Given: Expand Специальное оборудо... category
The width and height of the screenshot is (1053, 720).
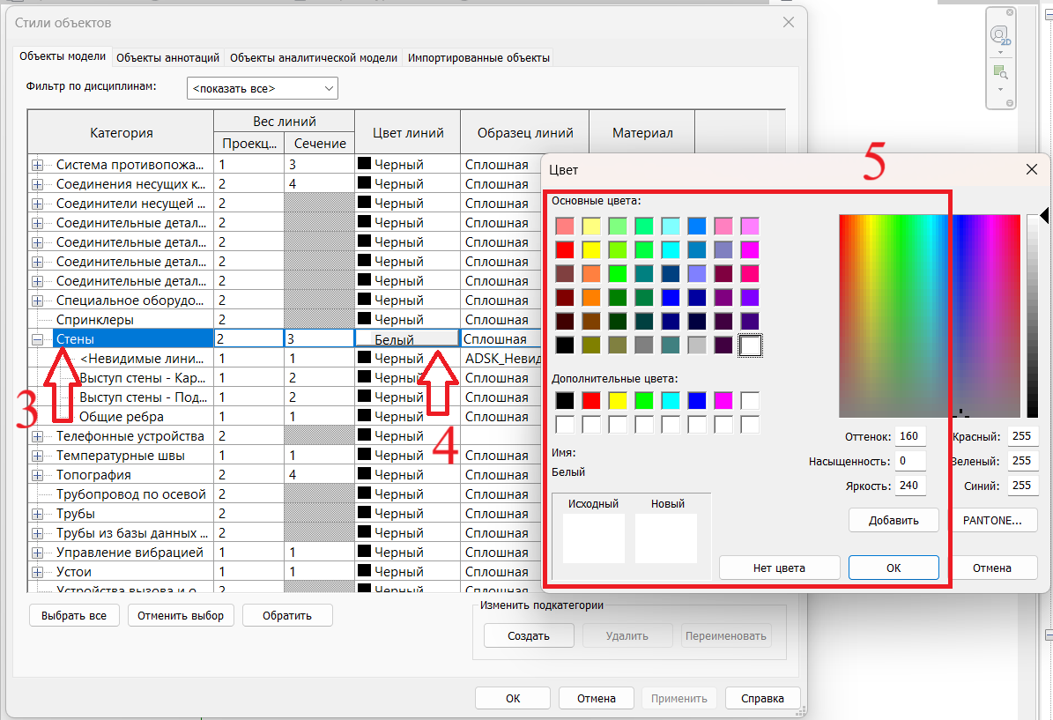Looking at the screenshot, I should [x=38, y=301].
